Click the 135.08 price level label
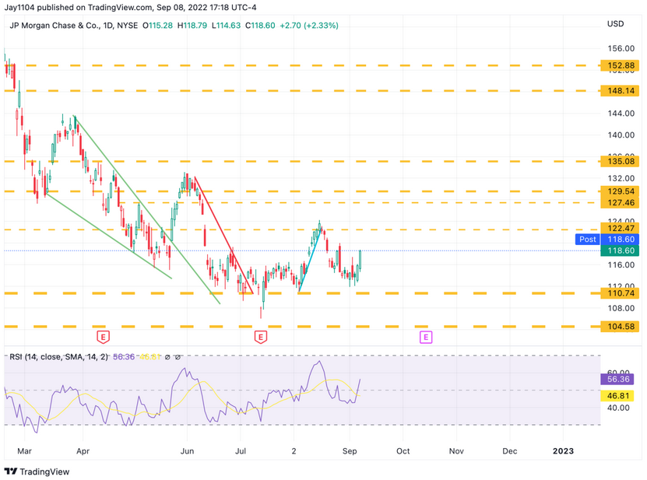Image resolution: width=647 pixels, height=480 pixels. click(x=620, y=161)
